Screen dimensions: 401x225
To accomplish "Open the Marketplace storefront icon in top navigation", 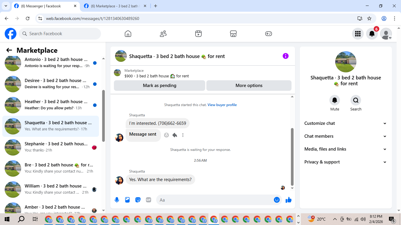I will click(x=233, y=34).
